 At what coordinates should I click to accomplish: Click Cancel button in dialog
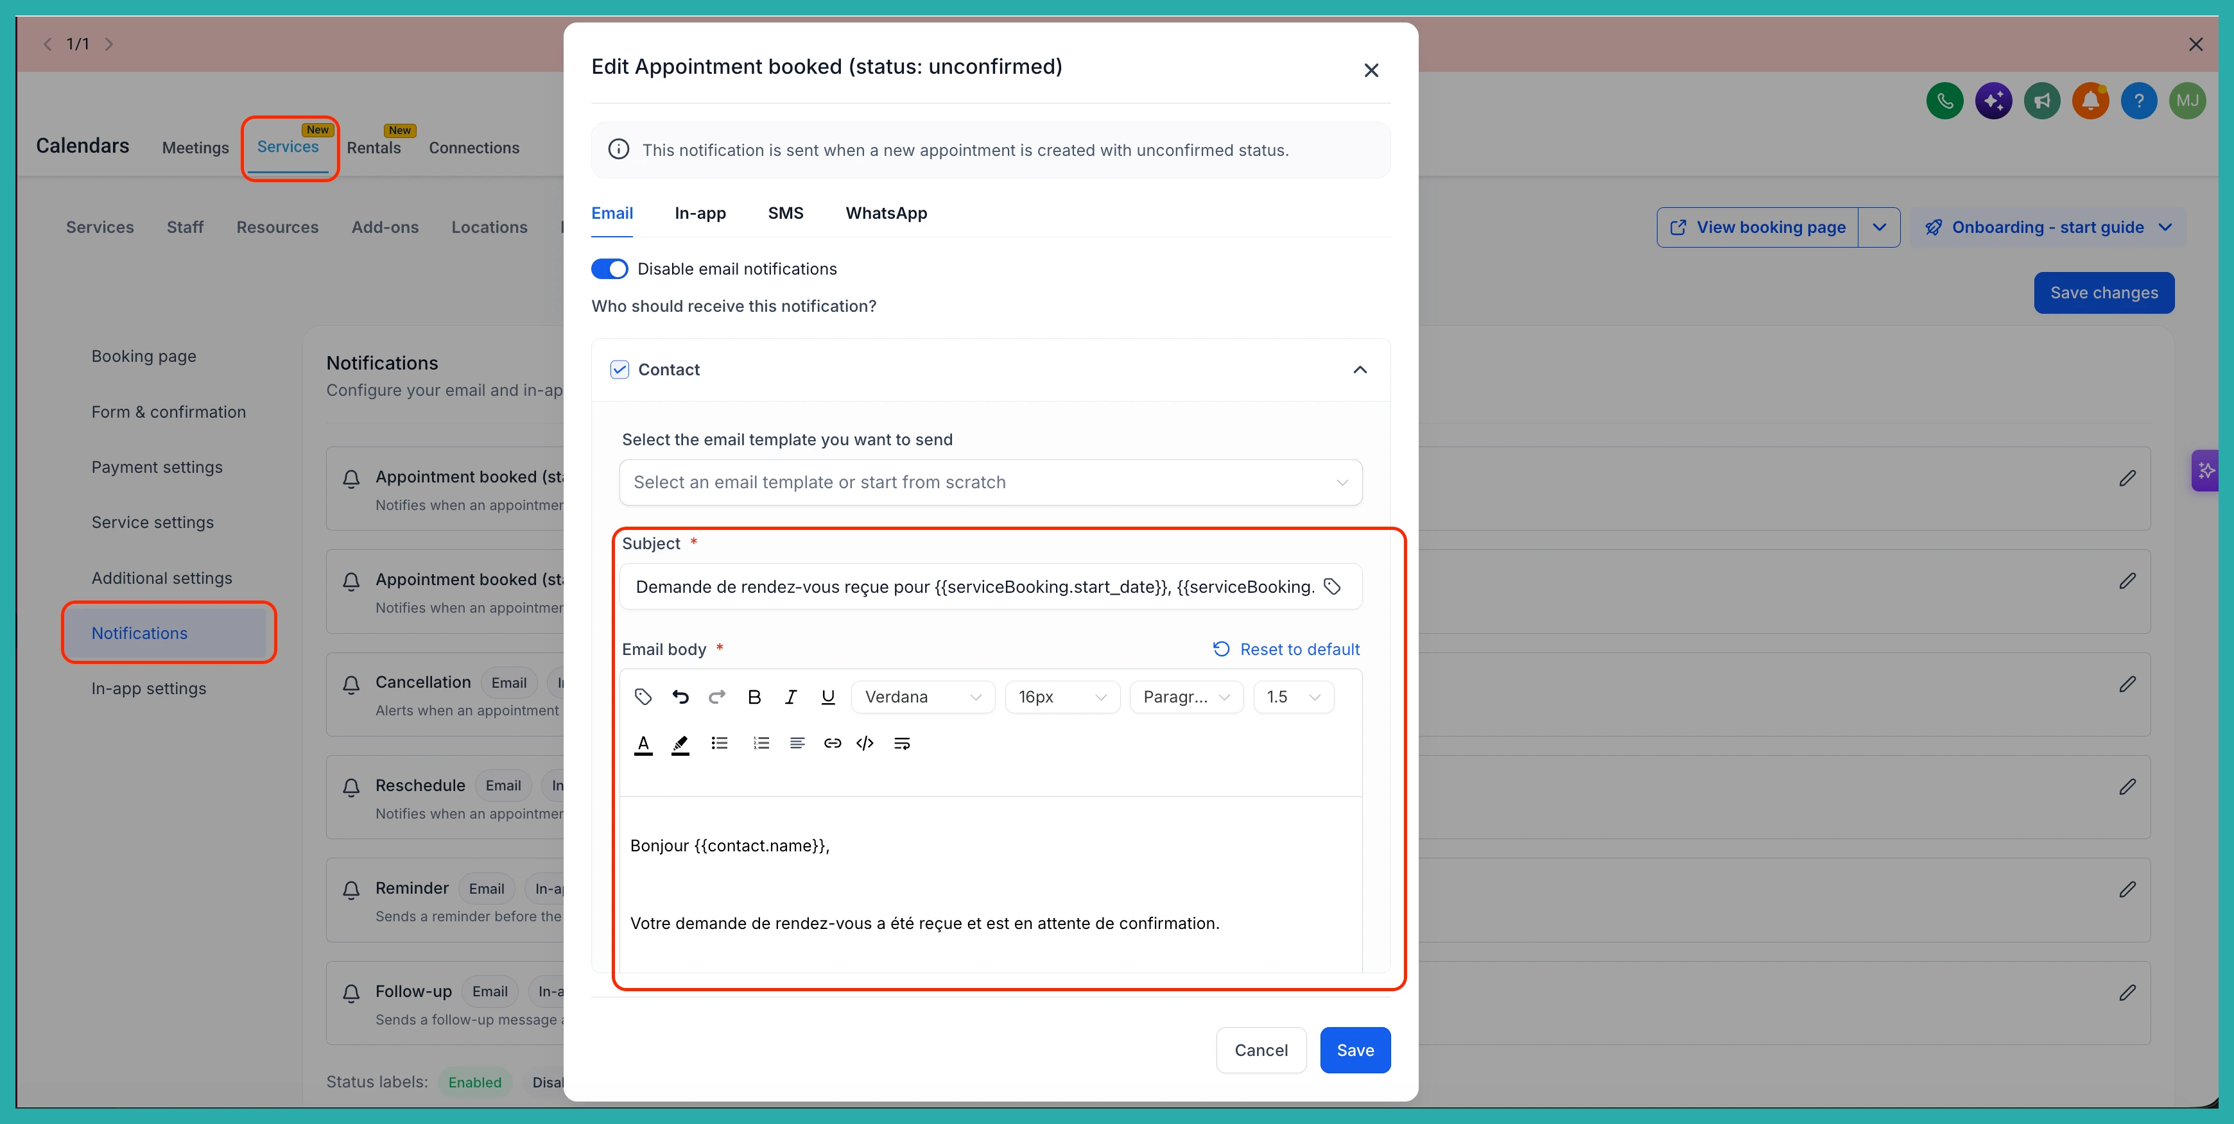click(x=1261, y=1050)
